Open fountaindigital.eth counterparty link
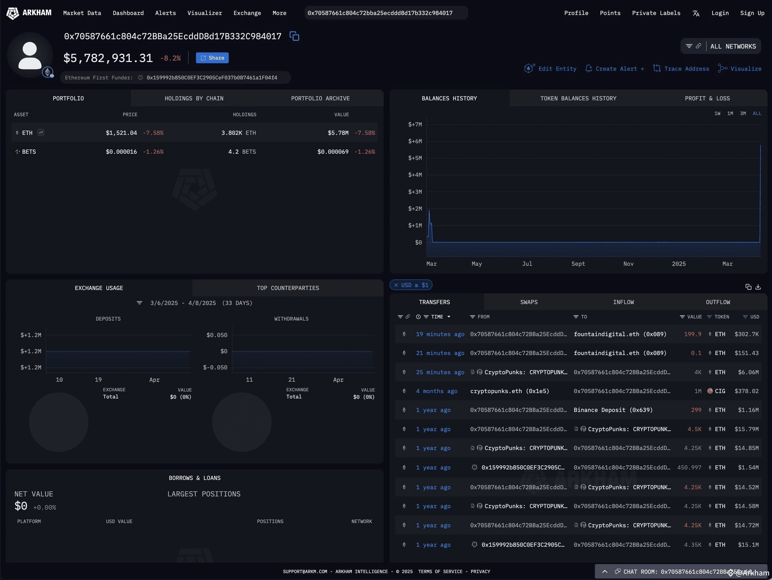Screen dimensions: 772x580 click(x=620, y=334)
